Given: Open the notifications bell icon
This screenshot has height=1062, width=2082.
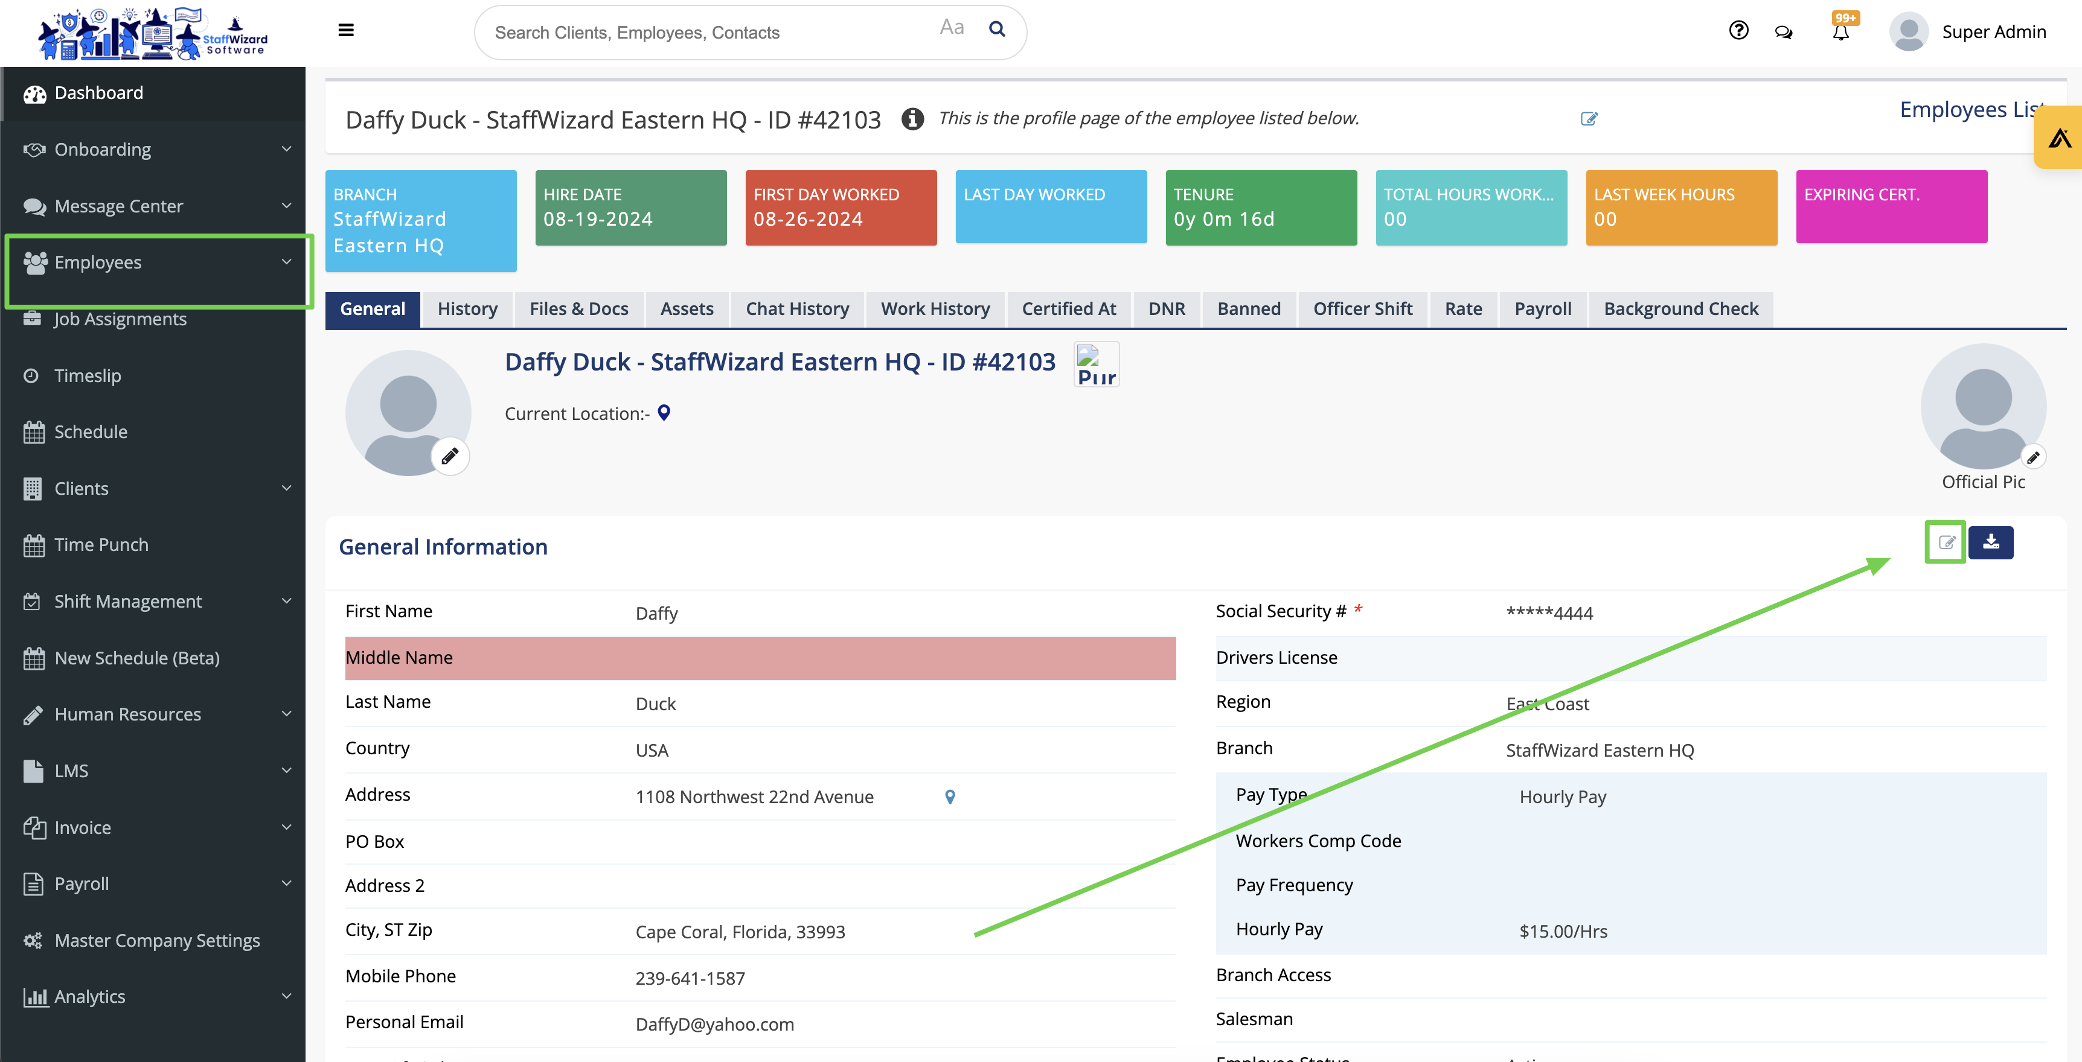Looking at the screenshot, I should point(1840,33).
